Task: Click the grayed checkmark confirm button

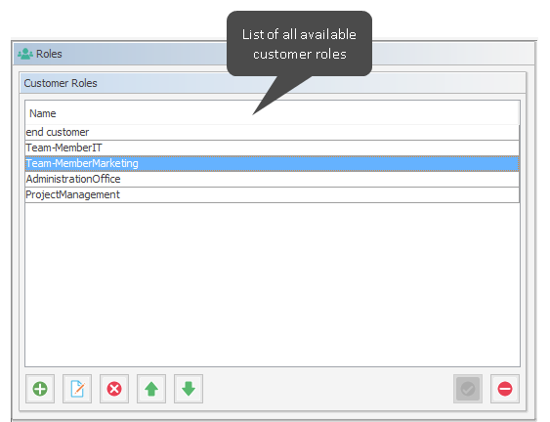Action: pyautogui.click(x=468, y=389)
